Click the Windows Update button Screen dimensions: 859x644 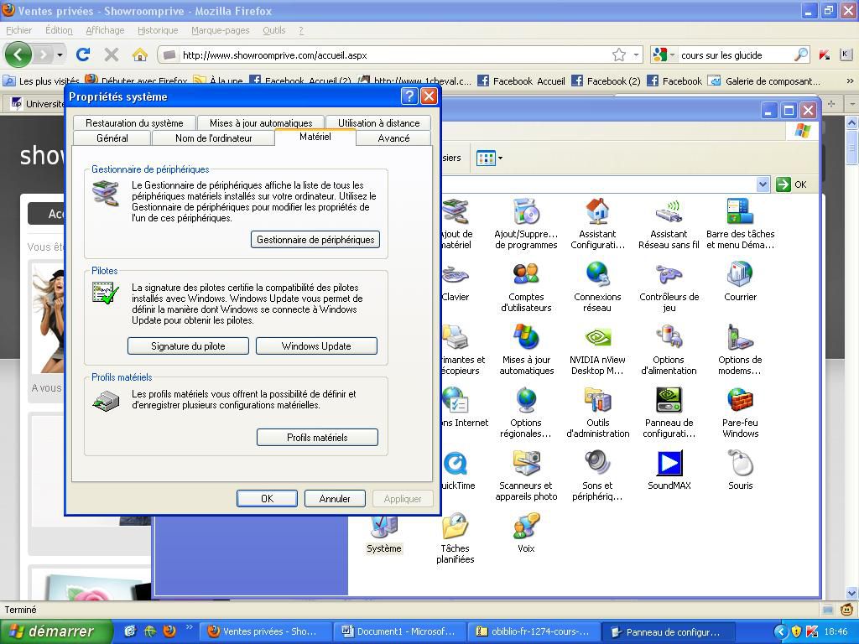[316, 346]
